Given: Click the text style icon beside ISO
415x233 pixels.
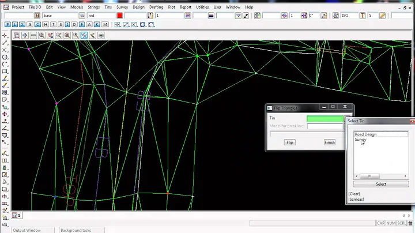Looking at the screenshot, I should (335, 16).
